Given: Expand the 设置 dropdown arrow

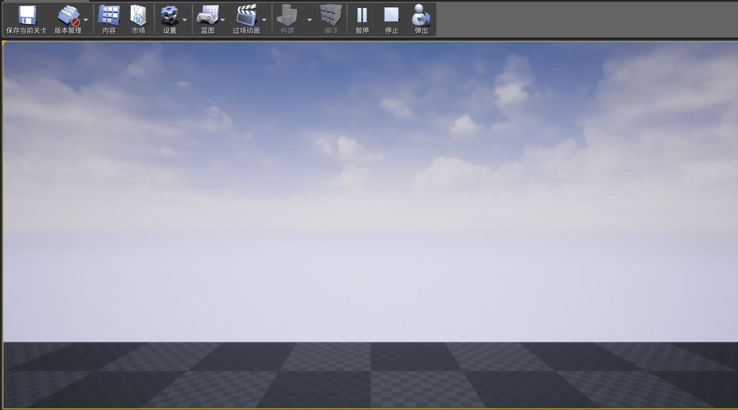Looking at the screenshot, I should pyautogui.click(x=185, y=19).
